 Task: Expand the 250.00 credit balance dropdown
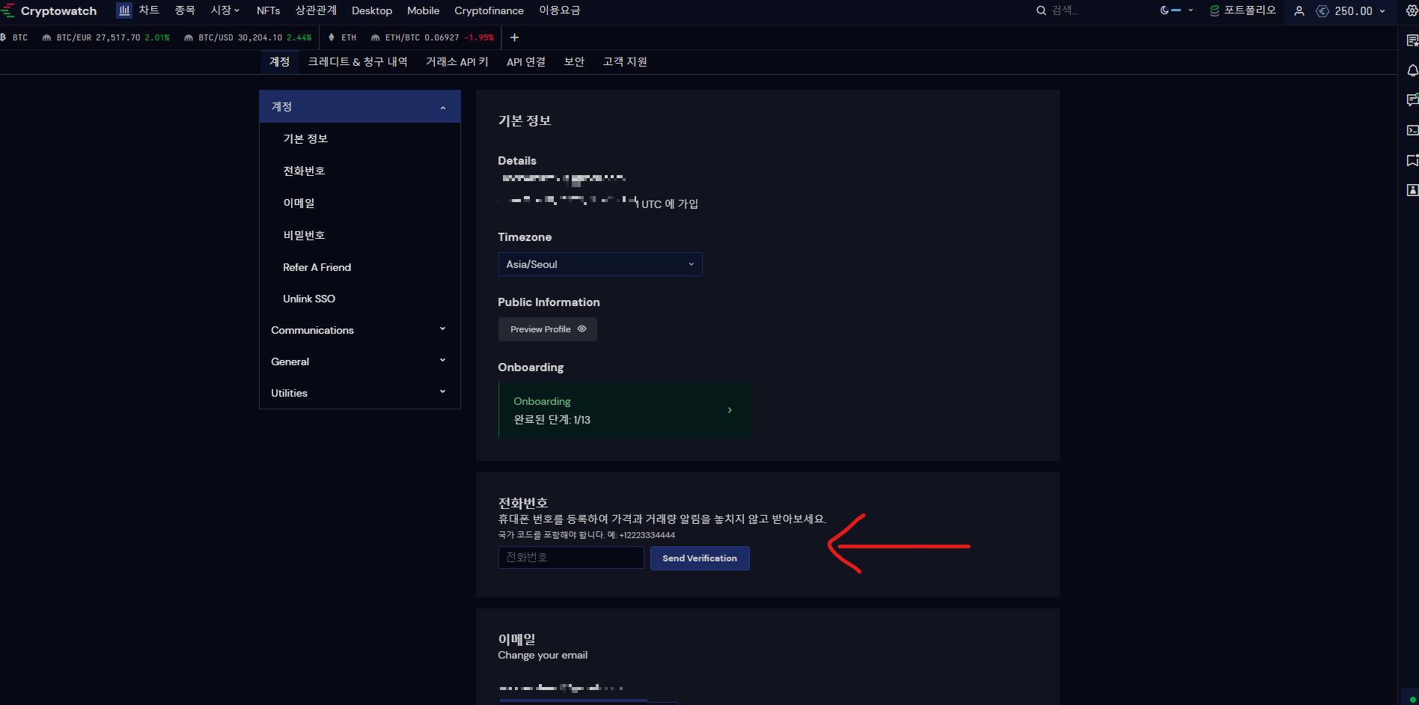(1382, 11)
